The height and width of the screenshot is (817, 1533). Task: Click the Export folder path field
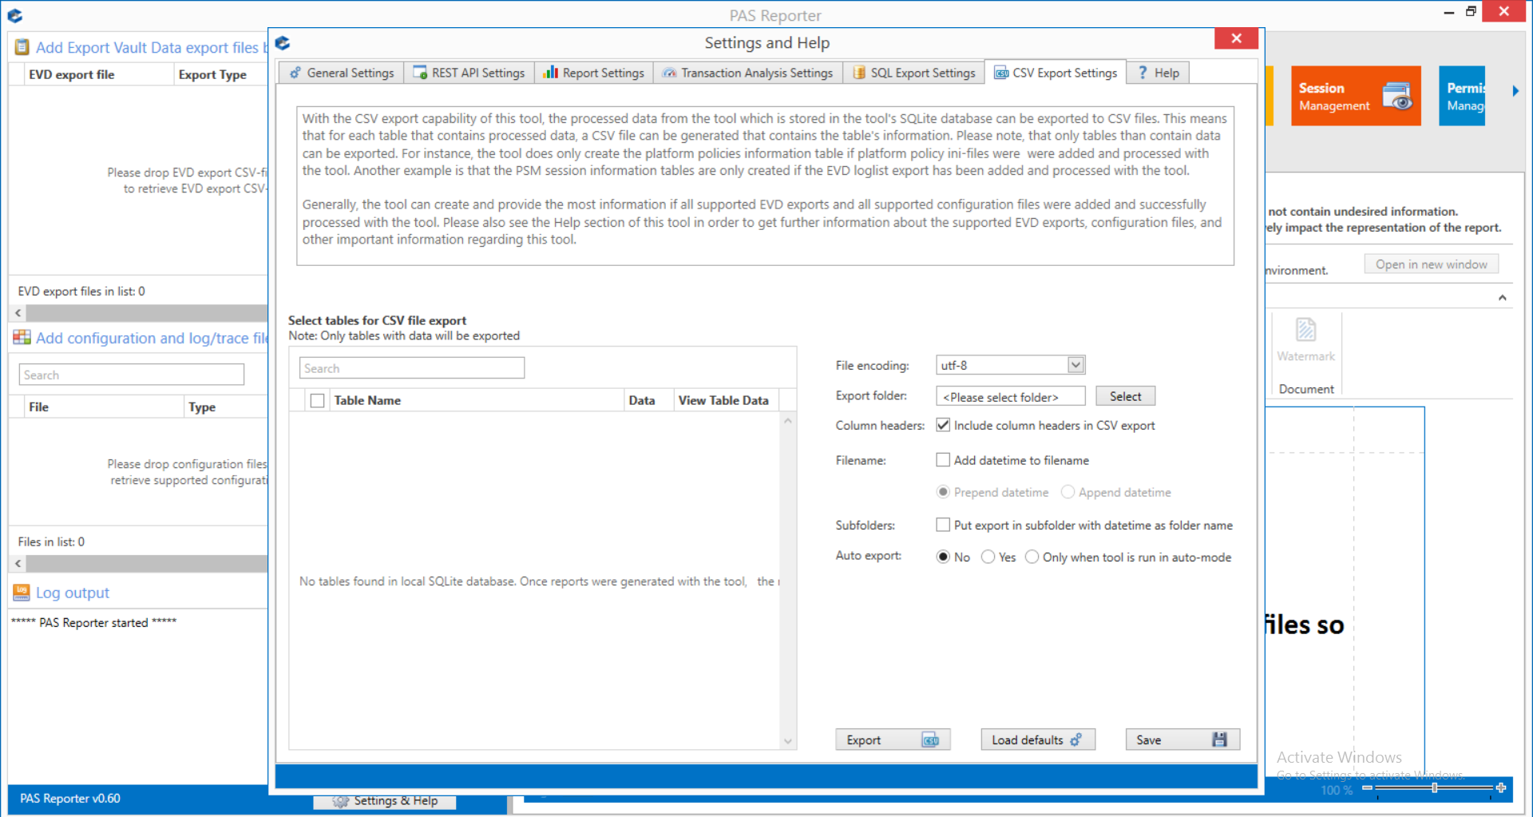point(1010,397)
